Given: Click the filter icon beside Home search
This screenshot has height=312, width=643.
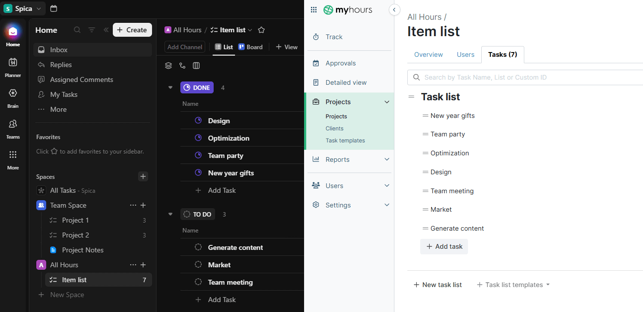Looking at the screenshot, I should click(92, 30).
